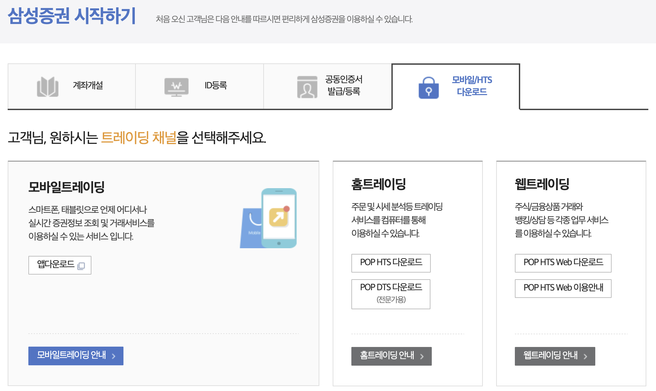Select the 공동인증서 발급/등록 tab
Viewport: 656px width, 391px height.
click(x=344, y=85)
